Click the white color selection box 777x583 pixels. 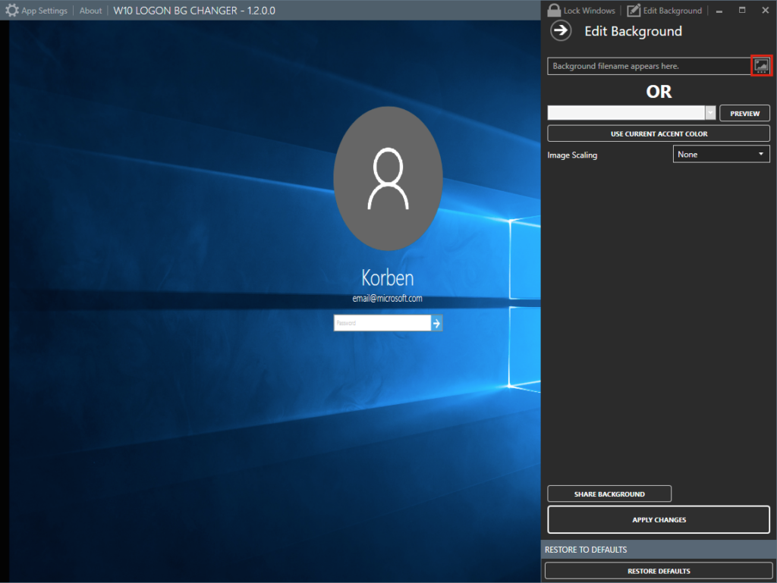pyautogui.click(x=626, y=113)
